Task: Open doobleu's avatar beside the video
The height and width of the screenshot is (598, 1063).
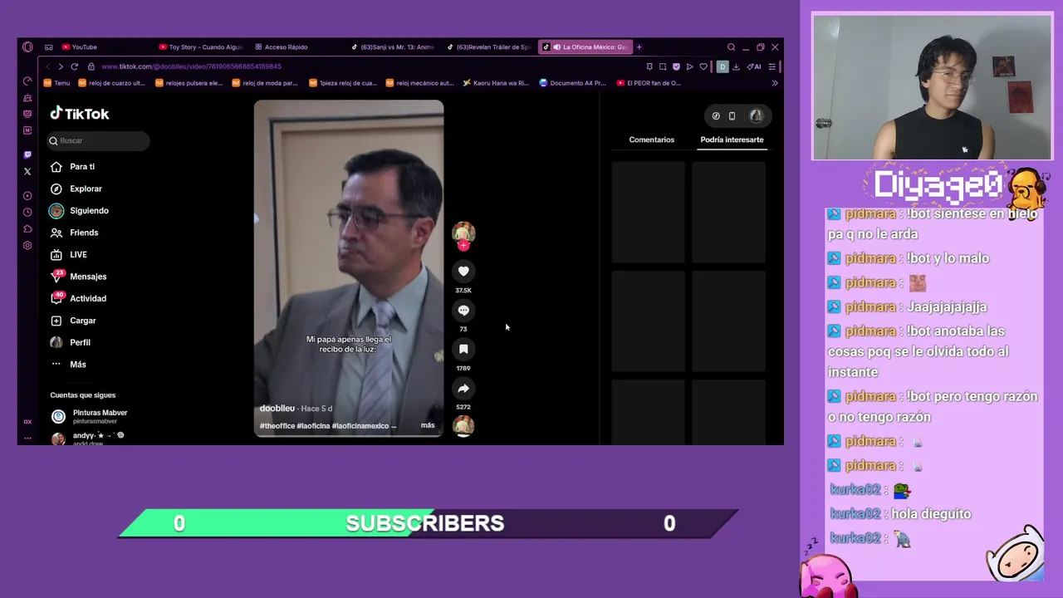Action: point(463,233)
